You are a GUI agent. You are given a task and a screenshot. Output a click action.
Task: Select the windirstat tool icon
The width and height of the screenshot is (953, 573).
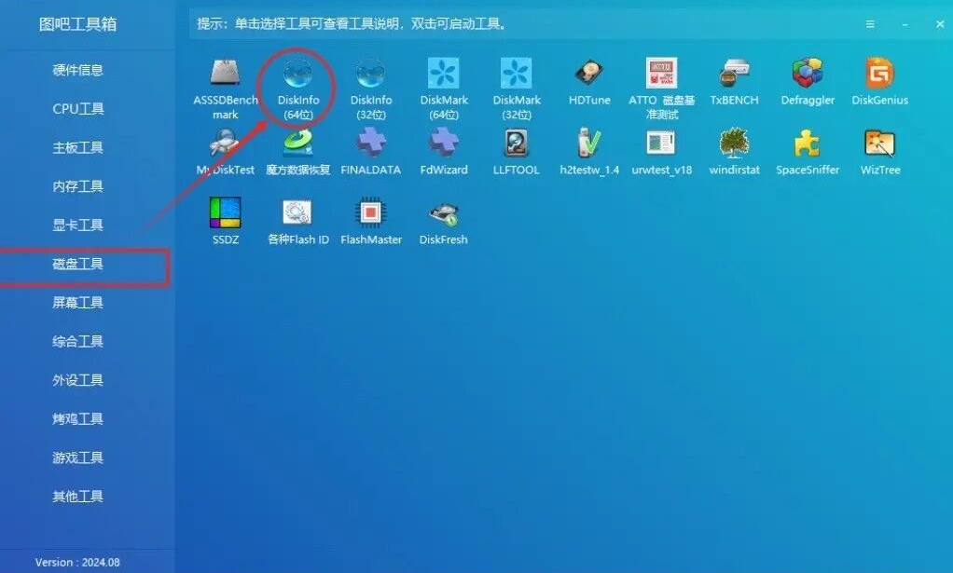point(734,143)
